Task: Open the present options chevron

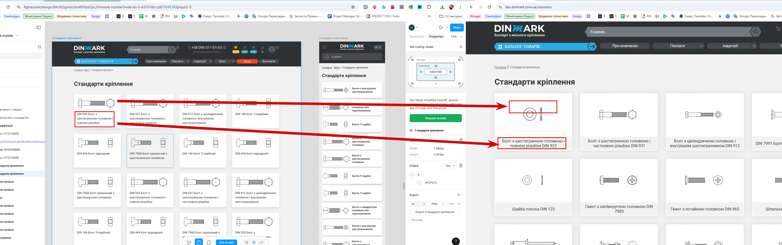Action: tap(447, 28)
